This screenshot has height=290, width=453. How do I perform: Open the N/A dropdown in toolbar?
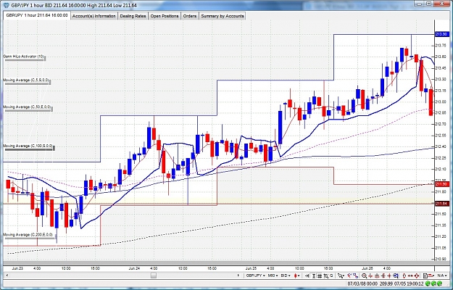point(442,275)
